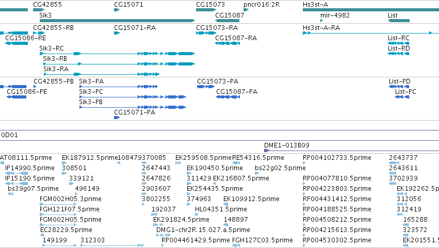Click protein label CG15071-PA

pyautogui.click(x=135, y=112)
